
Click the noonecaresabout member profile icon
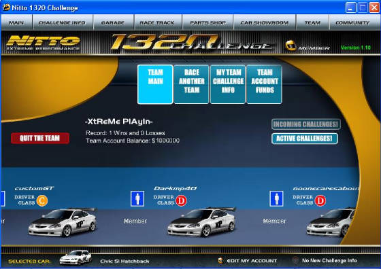[276, 198]
